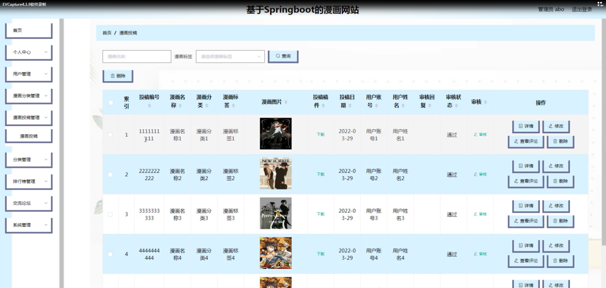Go to 首页 via breadcrumb
The height and width of the screenshot is (288, 606).
tap(107, 33)
